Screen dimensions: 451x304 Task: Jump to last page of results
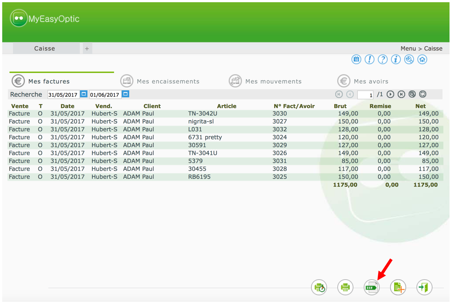401,94
